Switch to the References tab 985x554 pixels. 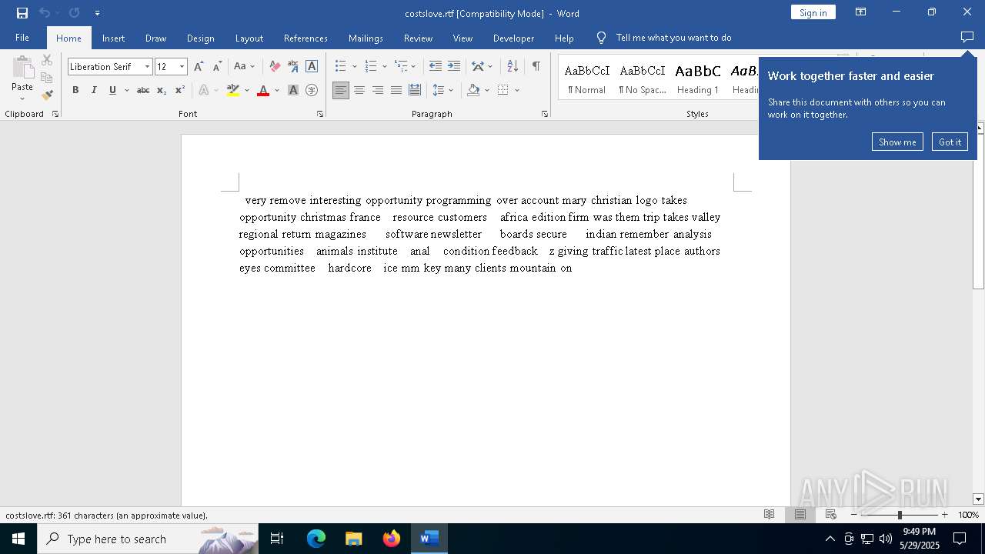306,38
